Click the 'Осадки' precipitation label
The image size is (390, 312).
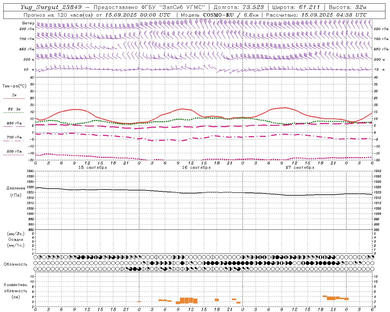click(x=16, y=239)
